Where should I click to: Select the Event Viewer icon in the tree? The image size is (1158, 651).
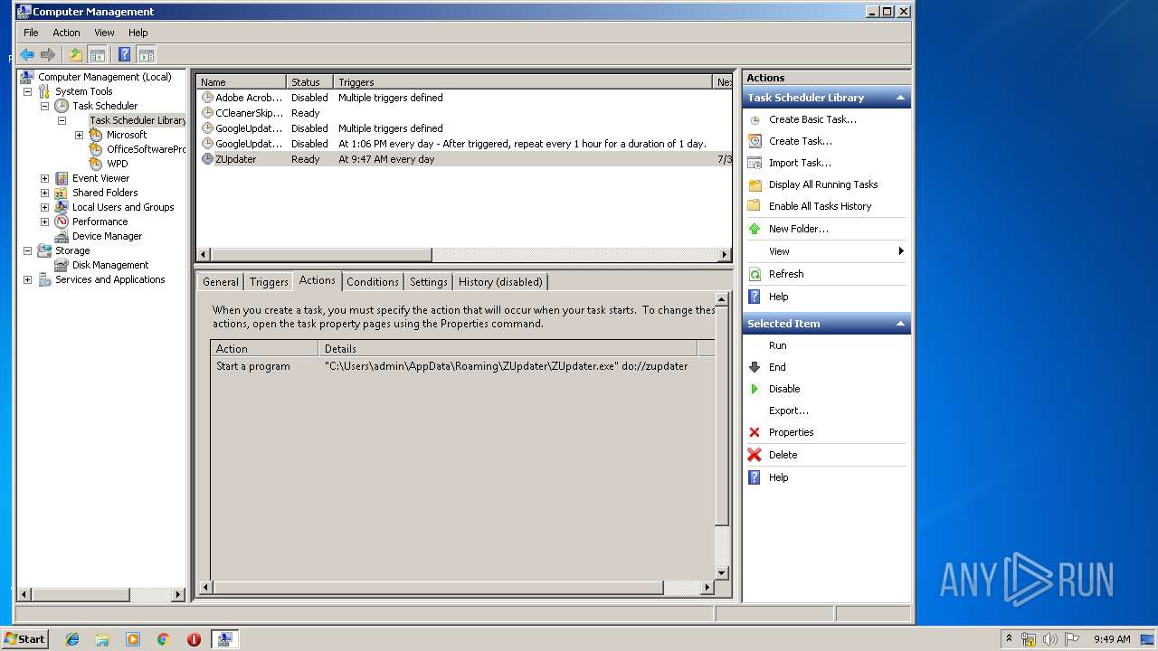(62, 178)
